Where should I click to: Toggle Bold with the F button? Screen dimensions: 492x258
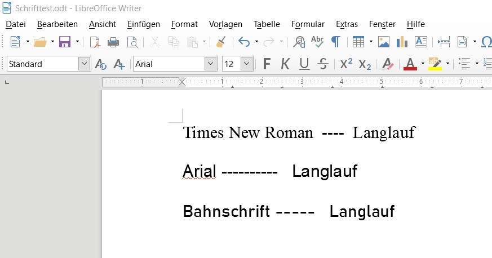(267, 64)
